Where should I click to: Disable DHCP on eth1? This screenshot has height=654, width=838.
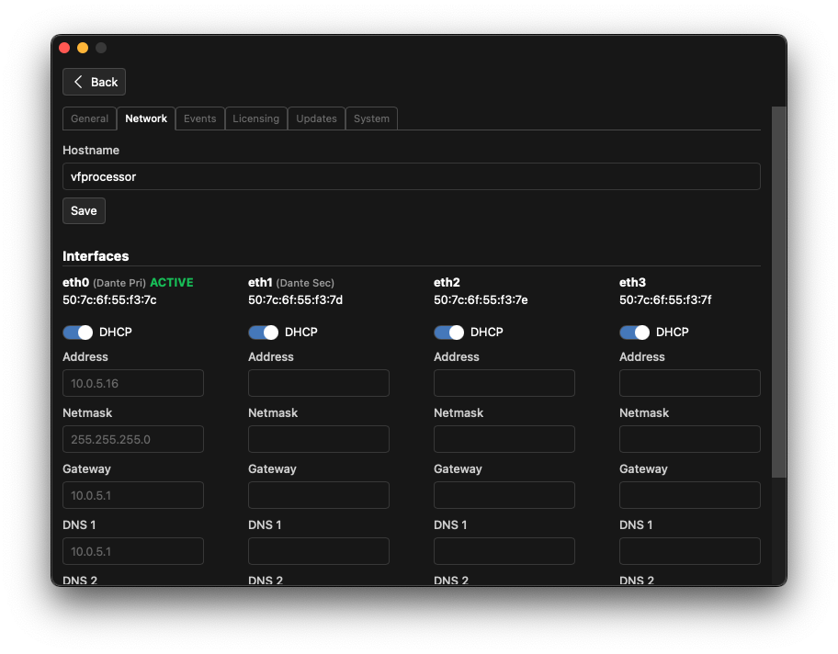(x=264, y=333)
